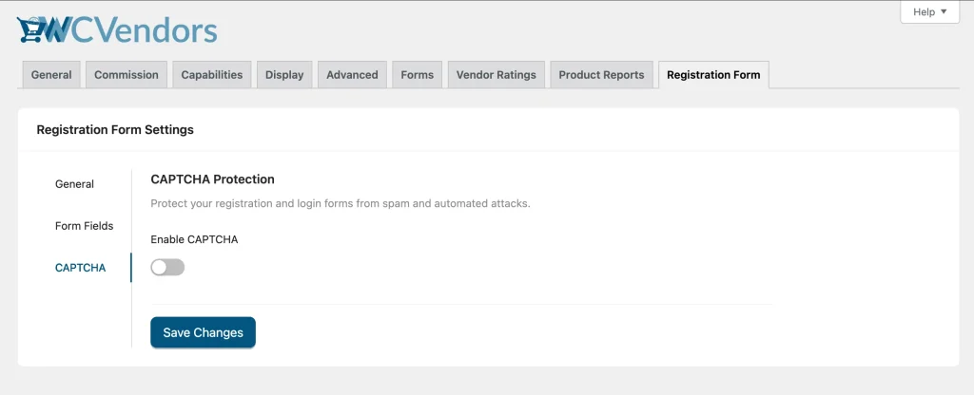Click the CAPTCHA Protection section title
This screenshot has width=974, height=395.
(212, 179)
